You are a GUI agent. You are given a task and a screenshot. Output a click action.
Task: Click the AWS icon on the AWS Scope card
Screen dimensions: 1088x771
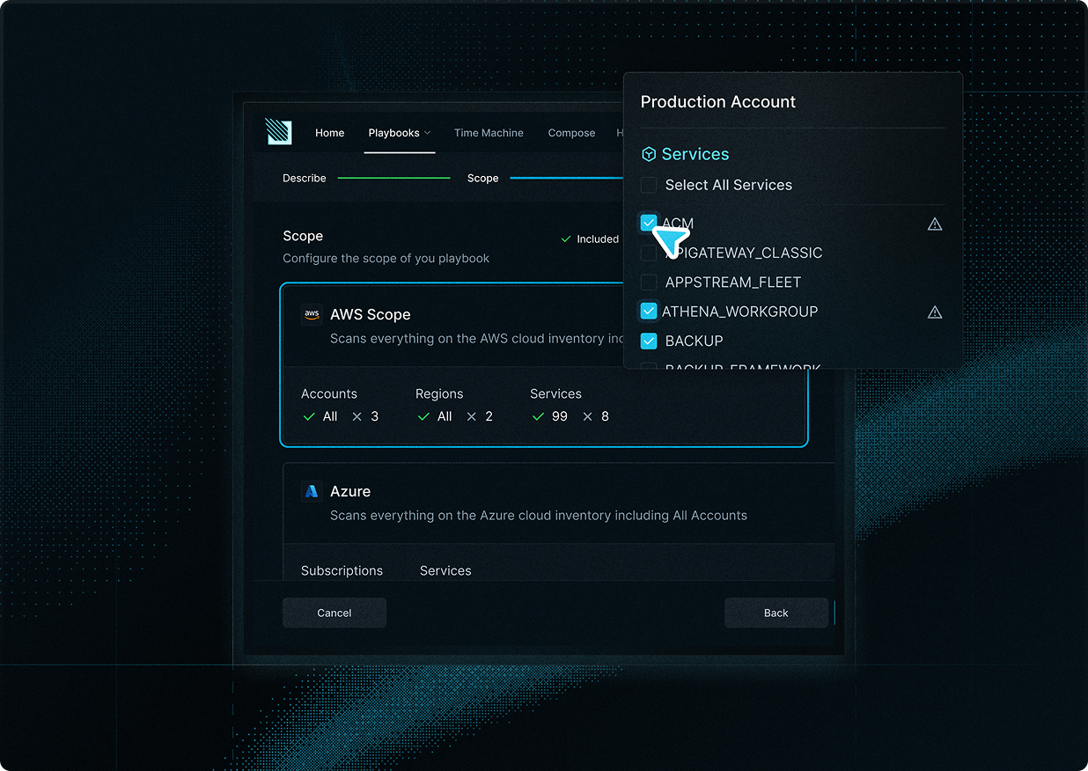(311, 313)
